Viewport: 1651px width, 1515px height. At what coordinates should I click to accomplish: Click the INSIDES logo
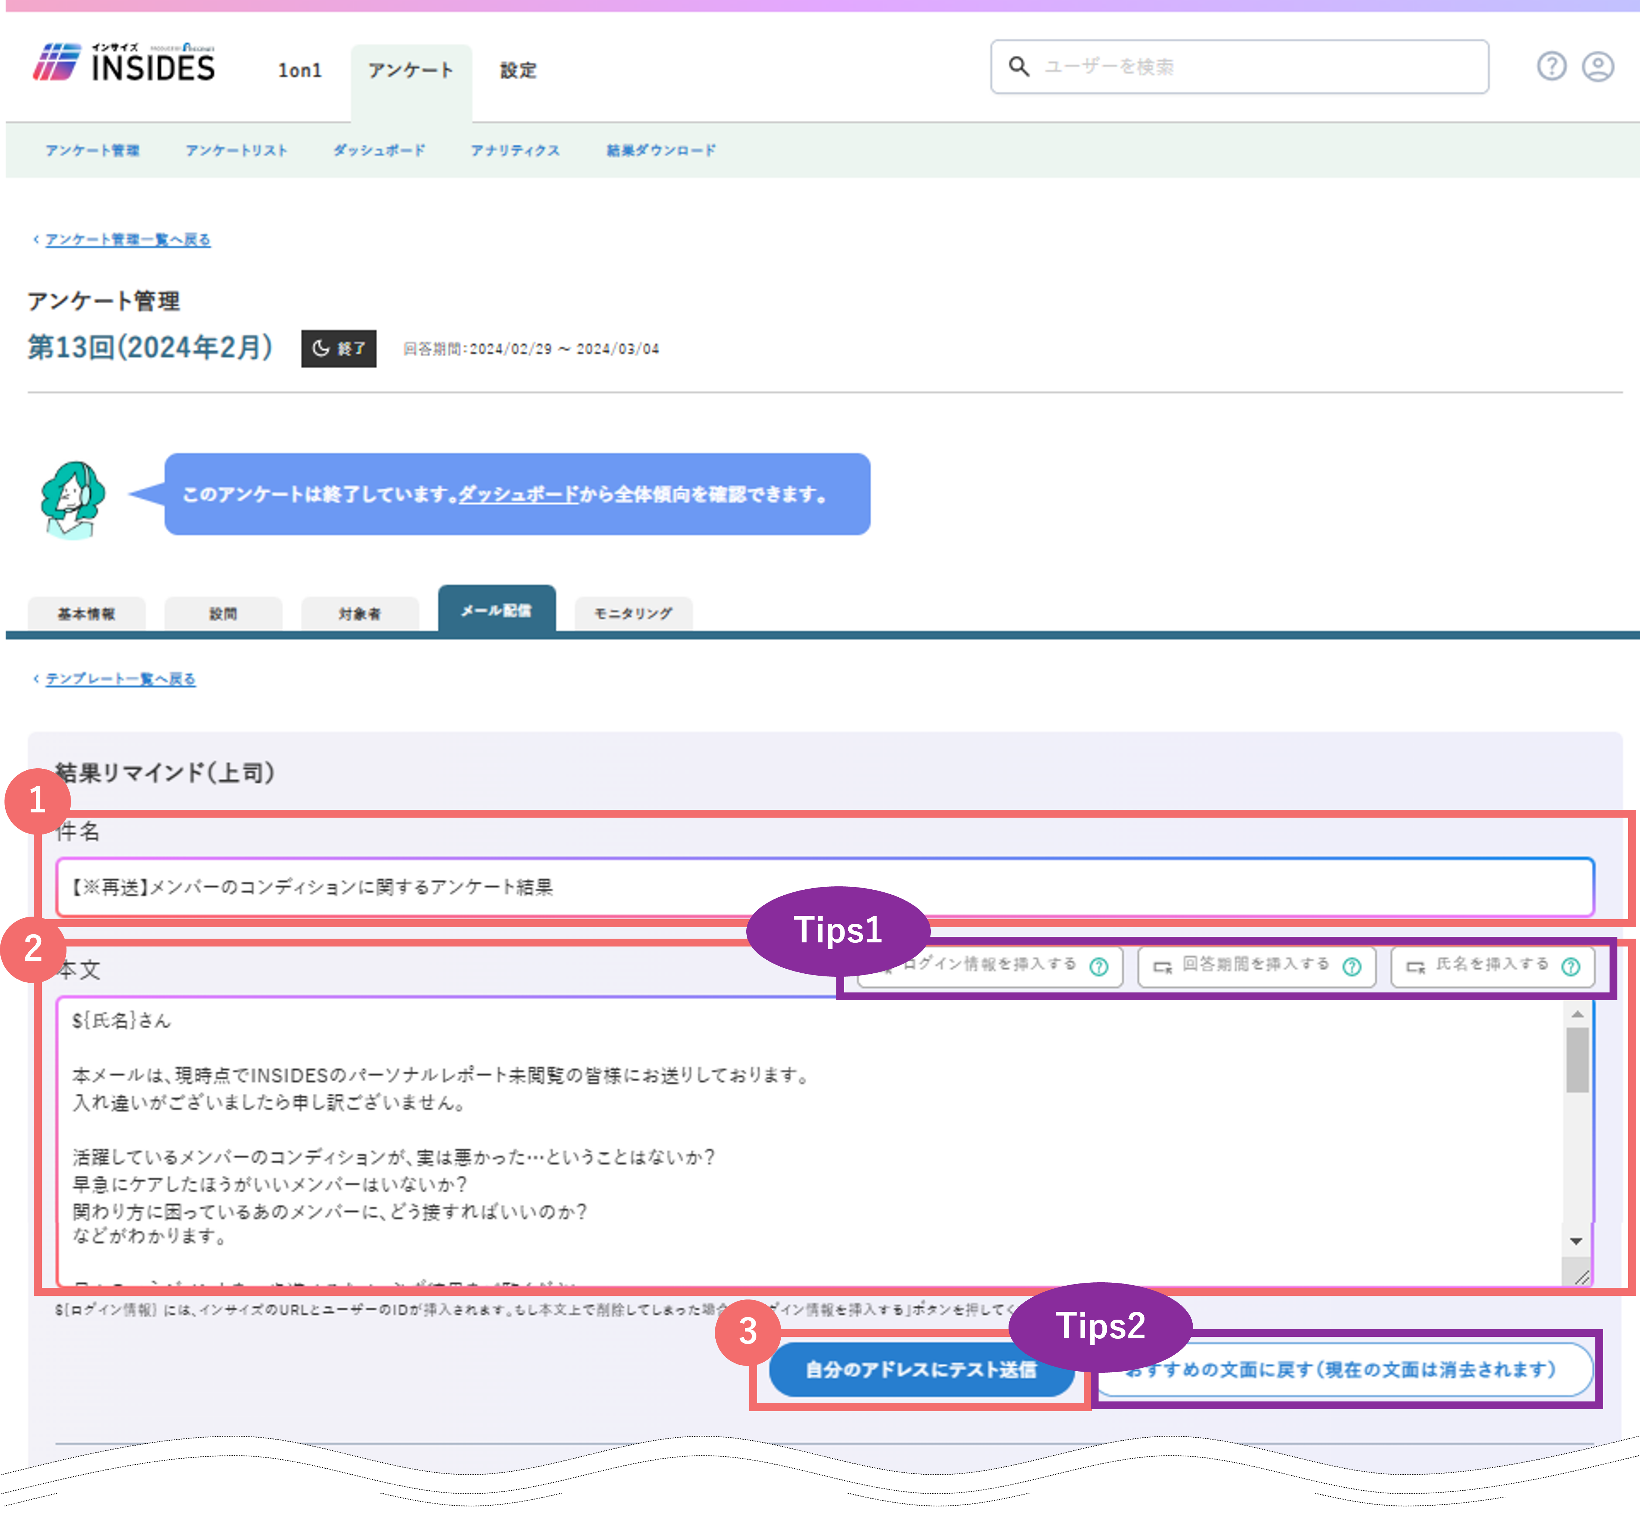pos(124,63)
